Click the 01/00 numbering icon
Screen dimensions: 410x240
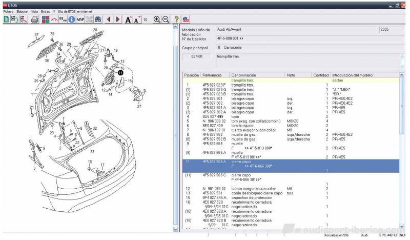(63, 19)
